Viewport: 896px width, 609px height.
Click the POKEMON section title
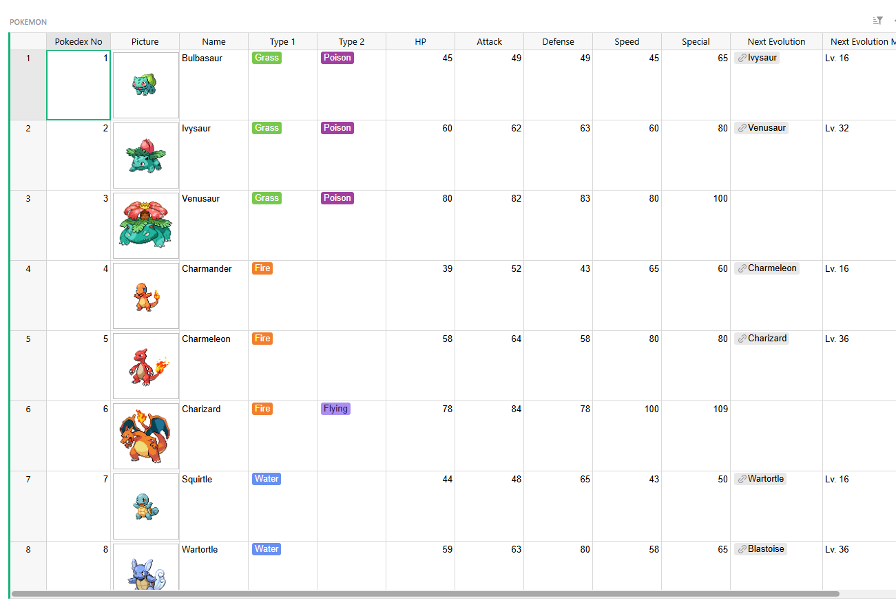(x=28, y=22)
